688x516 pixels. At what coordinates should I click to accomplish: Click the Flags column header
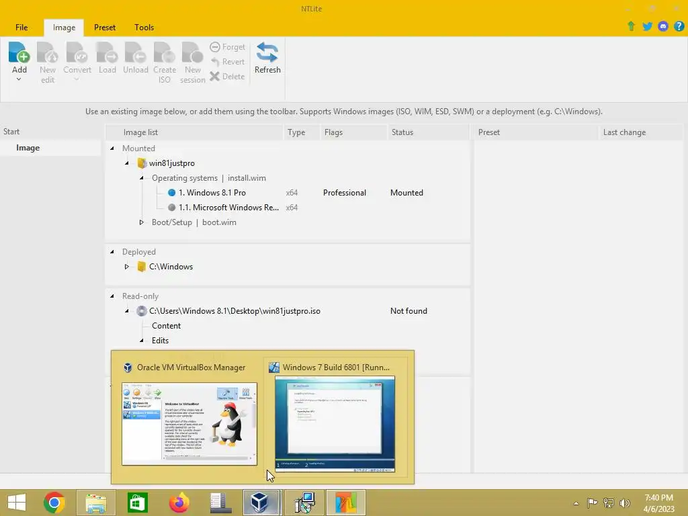pos(353,132)
